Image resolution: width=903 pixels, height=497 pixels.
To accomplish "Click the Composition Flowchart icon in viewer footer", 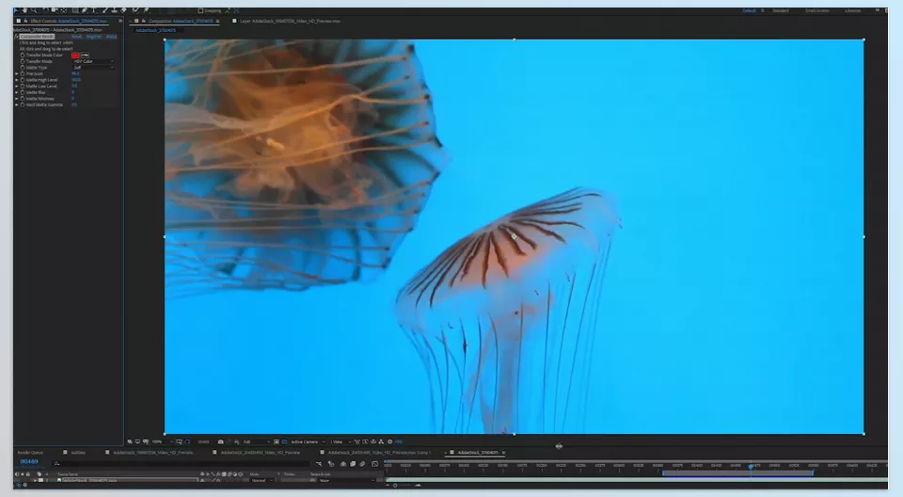I will 381,441.
